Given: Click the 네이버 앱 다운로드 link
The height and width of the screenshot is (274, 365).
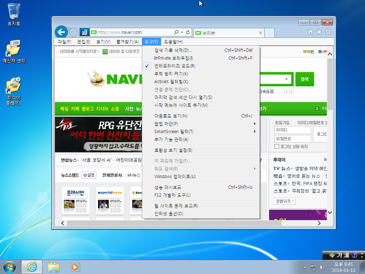Looking at the screenshot, I should click(x=121, y=51).
